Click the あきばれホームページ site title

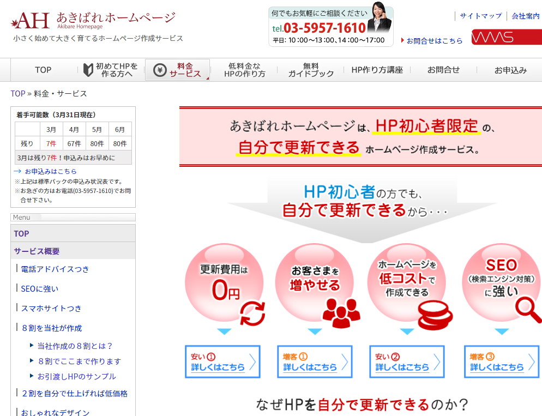[x=116, y=18]
